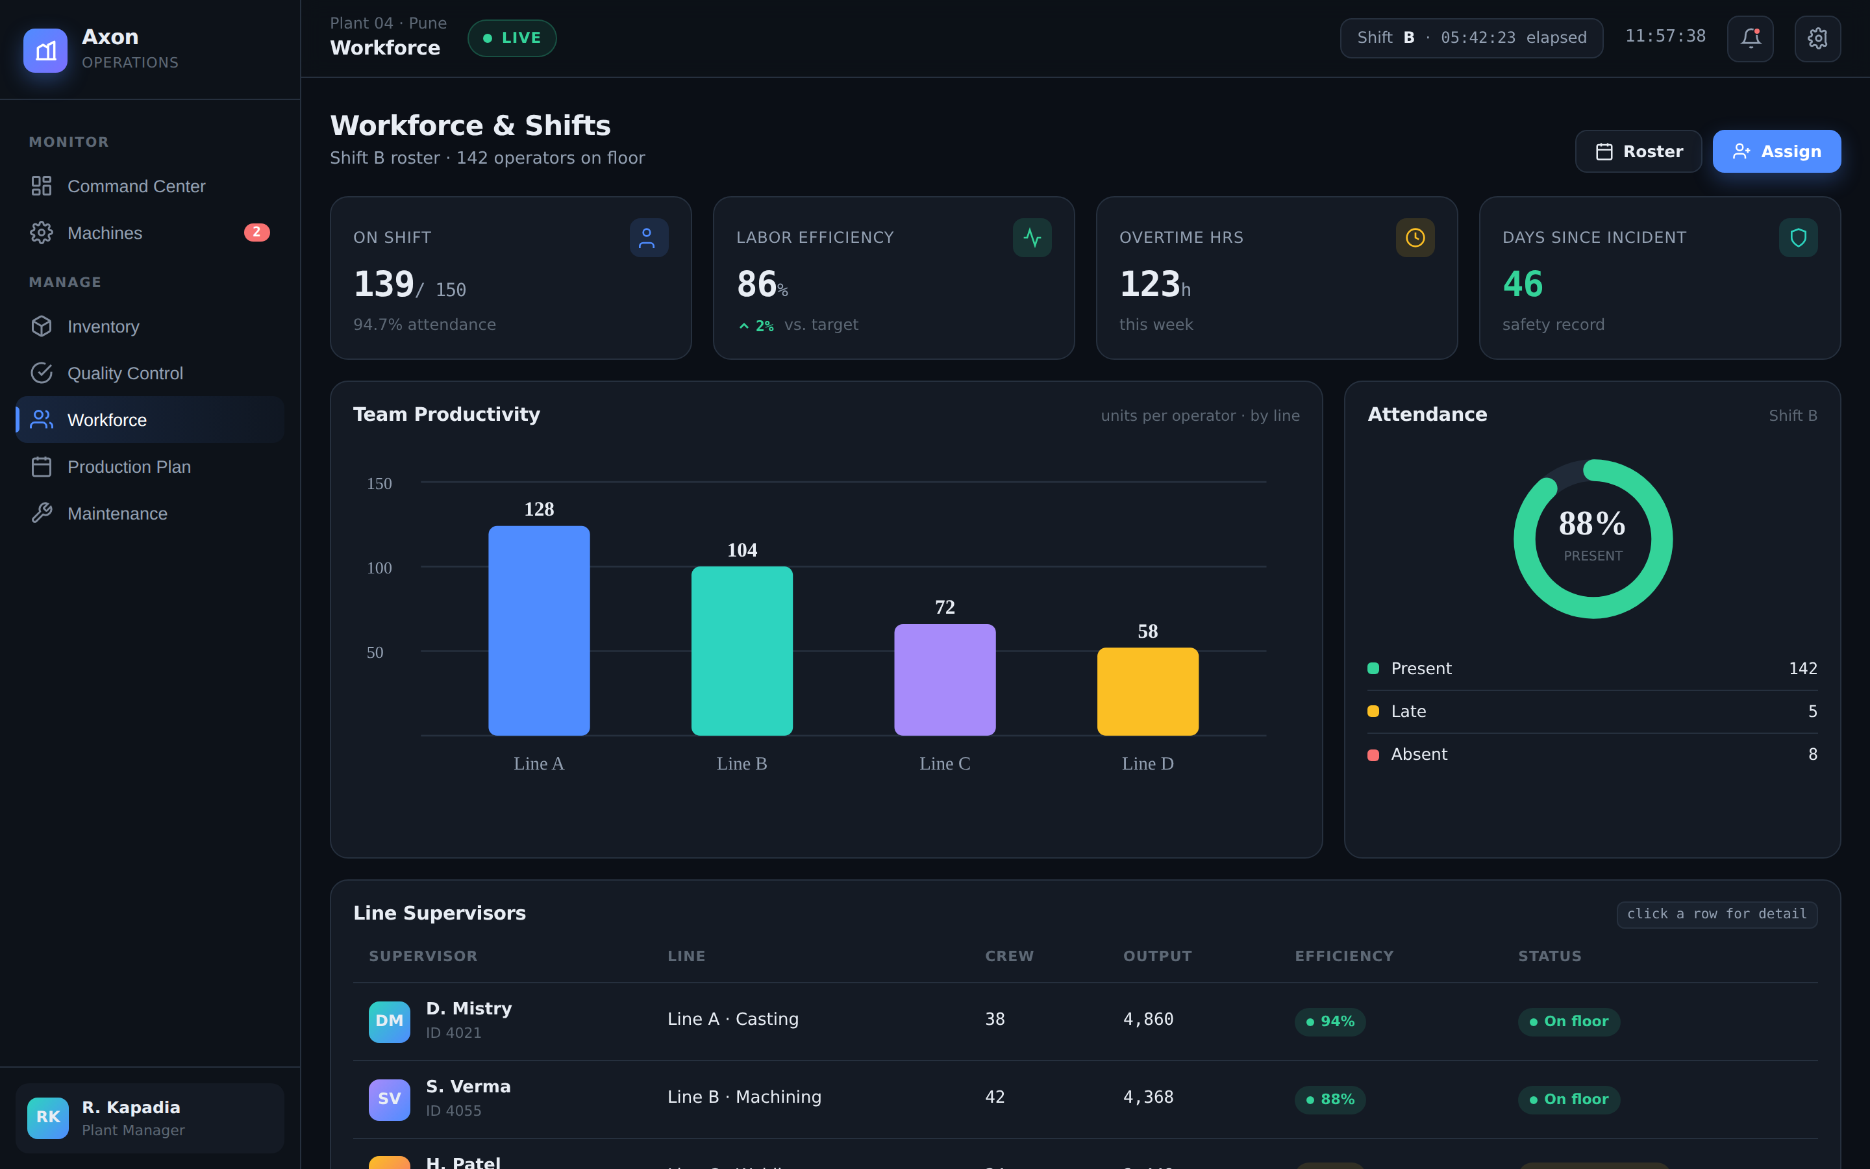Click the Labor Efficiency pulse icon
The image size is (1870, 1169).
(1032, 237)
